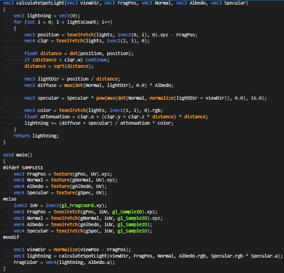Click 'gl_SampleID' in the Albedo texelFetch line
284x273 pixels.
coord(132,225)
